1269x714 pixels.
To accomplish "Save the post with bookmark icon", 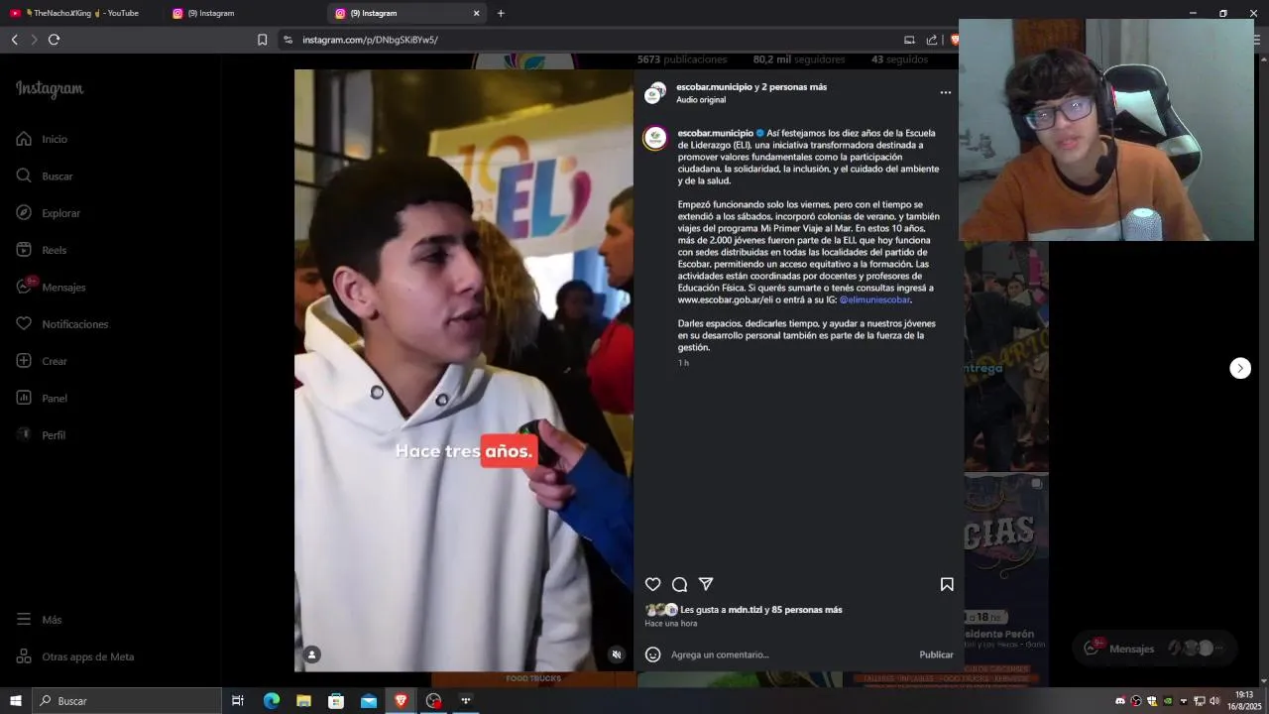I will (x=947, y=584).
